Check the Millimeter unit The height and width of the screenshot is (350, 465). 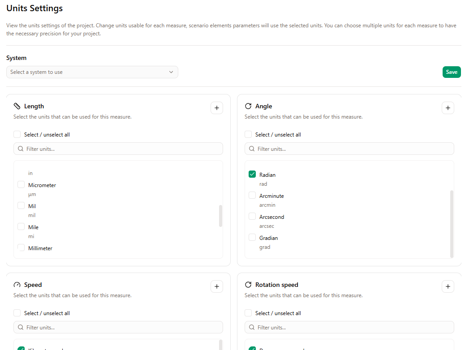click(21, 248)
